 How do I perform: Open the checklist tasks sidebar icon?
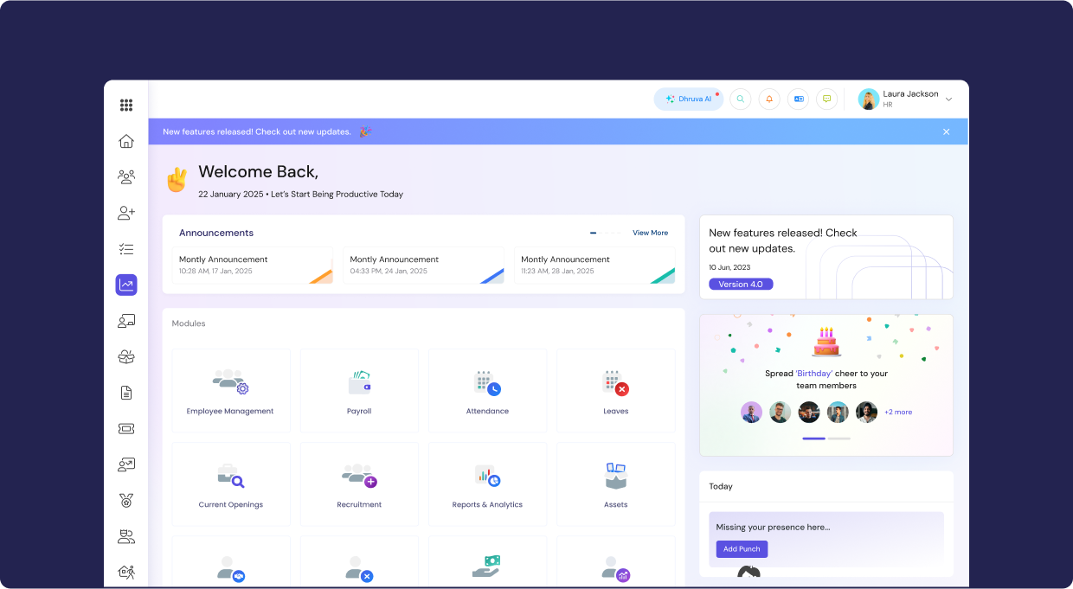[126, 249]
